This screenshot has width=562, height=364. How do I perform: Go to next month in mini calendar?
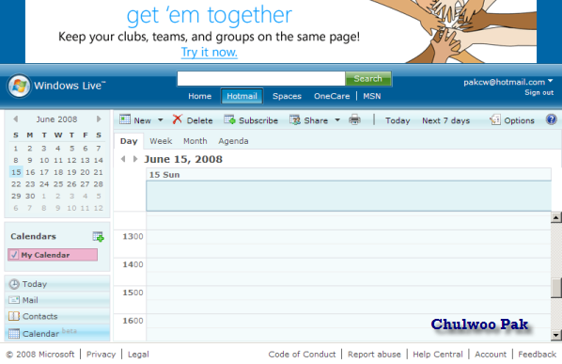coord(99,119)
